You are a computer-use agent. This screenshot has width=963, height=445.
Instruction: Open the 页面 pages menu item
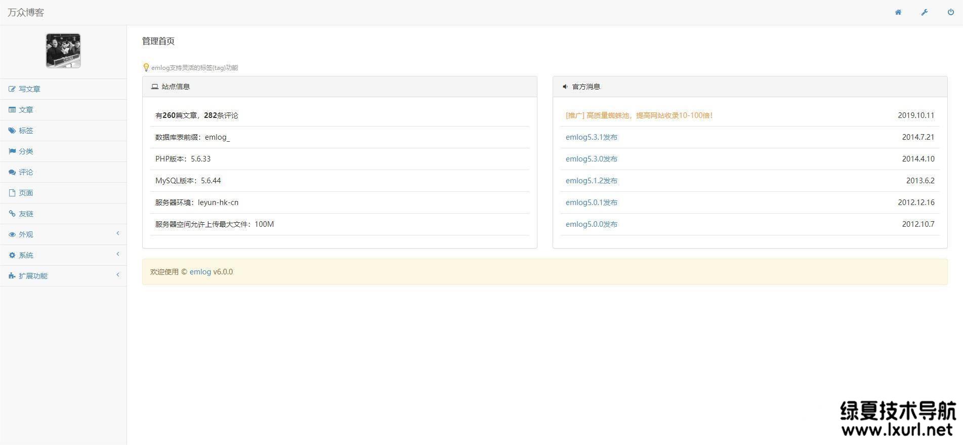tap(26, 193)
